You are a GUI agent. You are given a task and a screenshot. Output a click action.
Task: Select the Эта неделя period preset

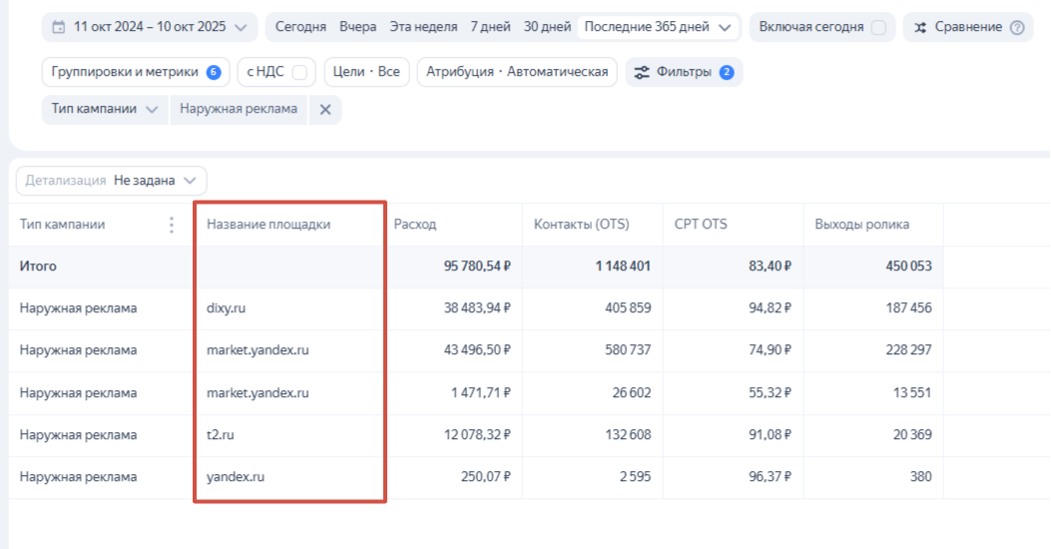[x=423, y=27]
